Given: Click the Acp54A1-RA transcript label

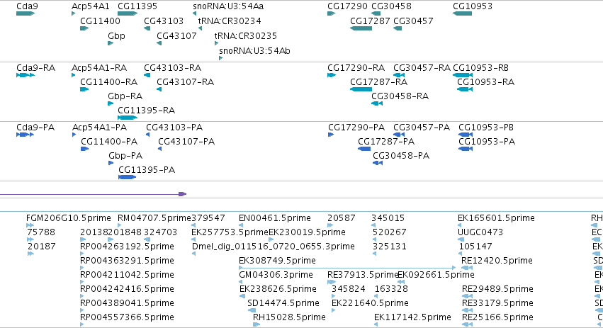Looking at the screenshot, I should click(x=99, y=68).
